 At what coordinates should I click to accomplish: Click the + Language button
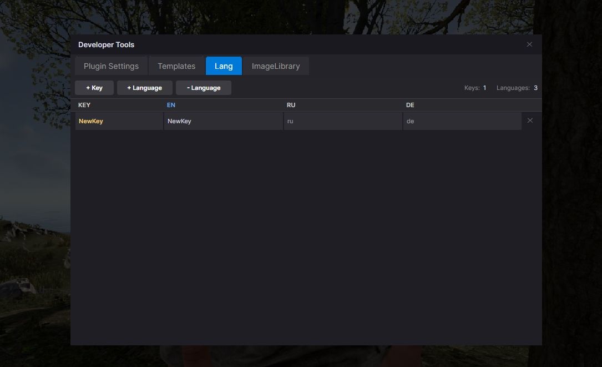(144, 87)
